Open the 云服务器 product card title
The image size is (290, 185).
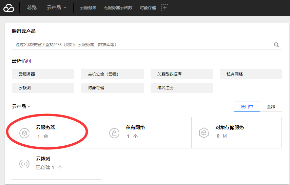[x=45, y=127]
